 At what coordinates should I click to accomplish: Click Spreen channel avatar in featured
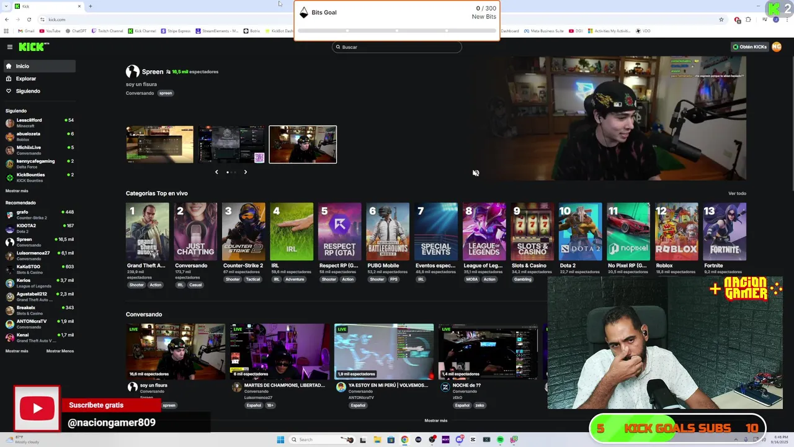pos(133,71)
